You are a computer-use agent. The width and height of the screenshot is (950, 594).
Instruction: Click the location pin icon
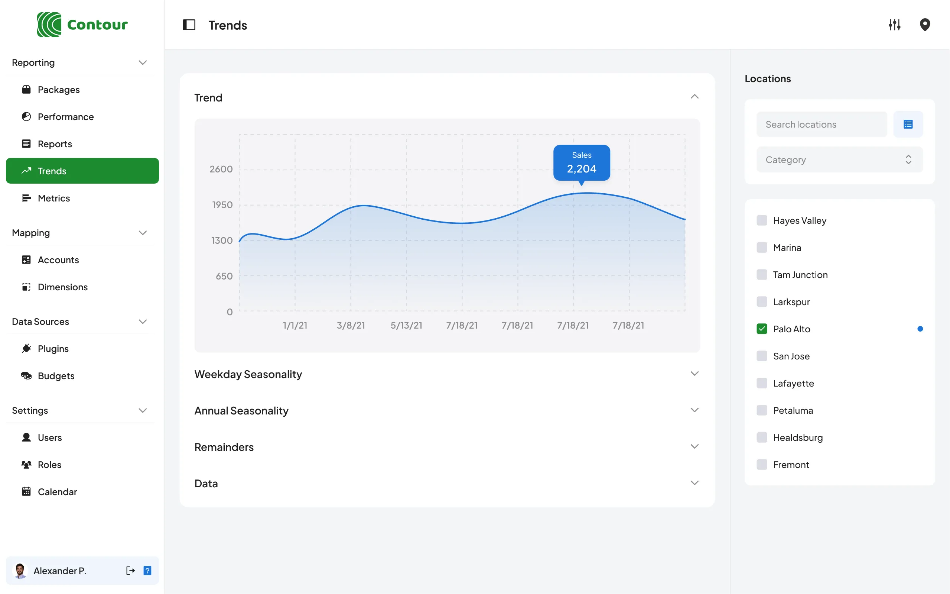click(924, 25)
